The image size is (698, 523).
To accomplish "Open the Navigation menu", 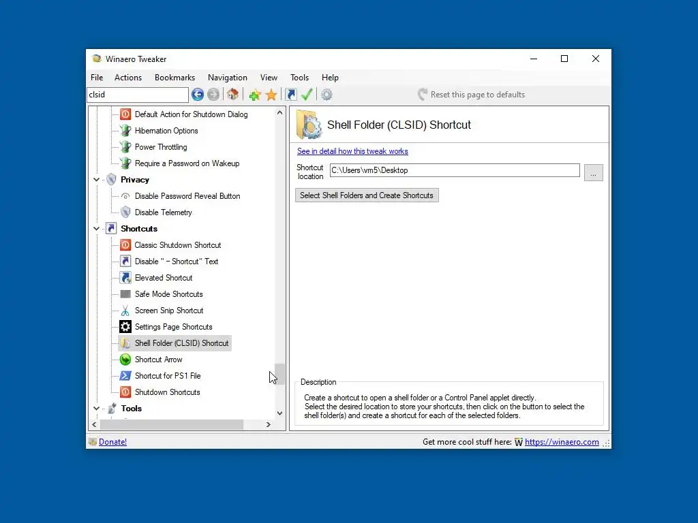I will (227, 78).
